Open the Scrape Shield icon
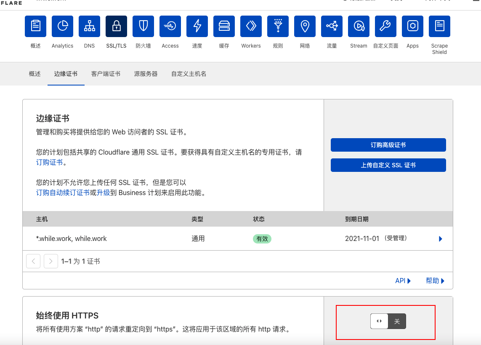The height and width of the screenshot is (345, 481). 439,26
